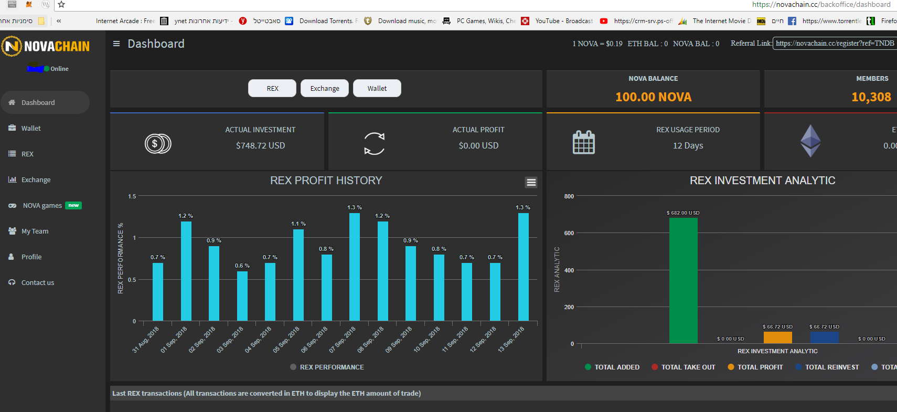Open Contact us via the headset icon
This screenshot has width=897, height=412.
[12, 282]
